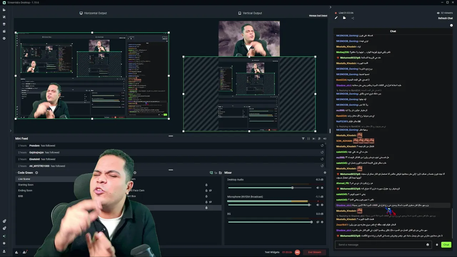Screen dimensions: 457x257
Task: Open the App Store icon in sidebar
Action: click(x=4, y=24)
